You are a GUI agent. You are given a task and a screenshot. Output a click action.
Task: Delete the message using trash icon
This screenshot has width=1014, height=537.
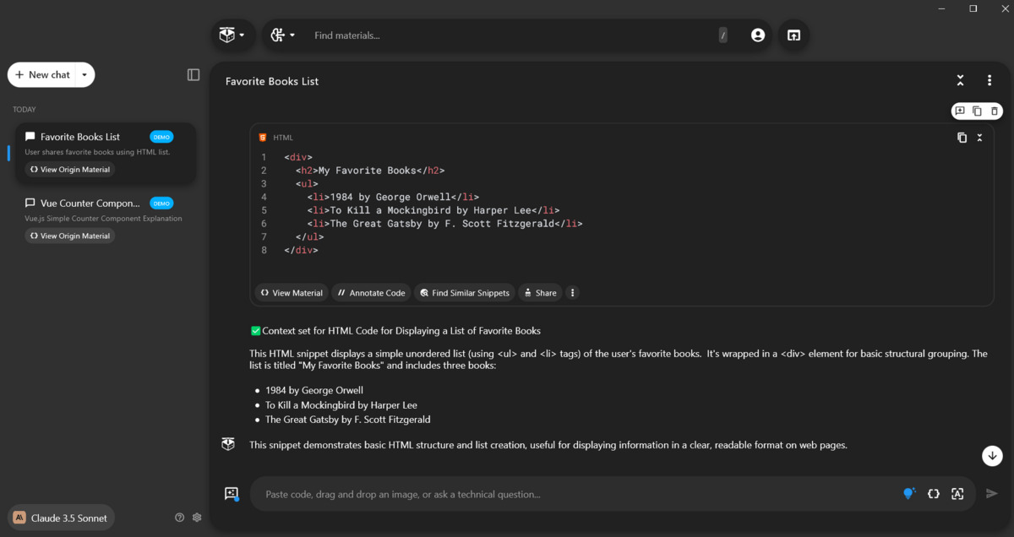coord(995,111)
